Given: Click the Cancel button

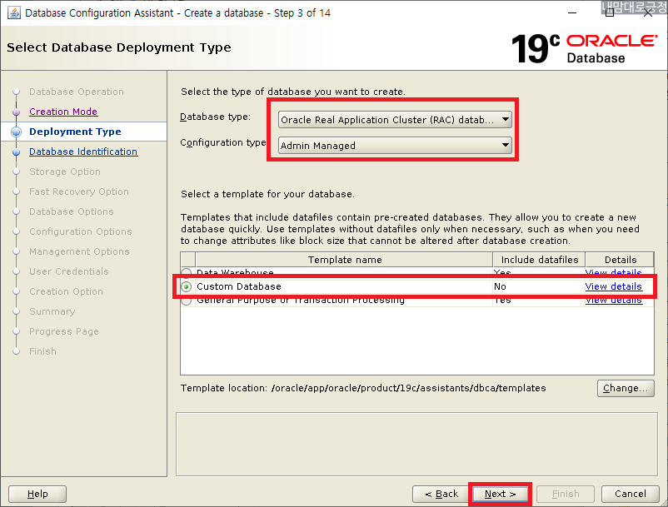Looking at the screenshot, I should point(630,494).
